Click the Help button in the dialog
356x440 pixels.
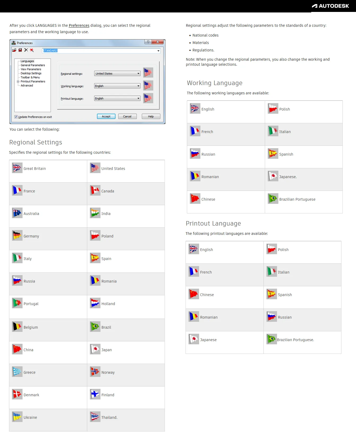pos(151,116)
